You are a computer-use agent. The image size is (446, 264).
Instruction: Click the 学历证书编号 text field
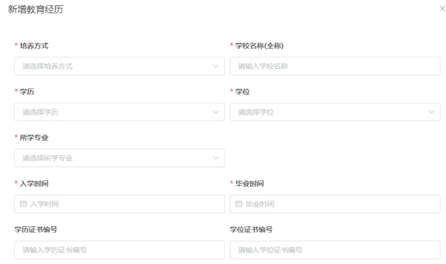click(x=119, y=250)
